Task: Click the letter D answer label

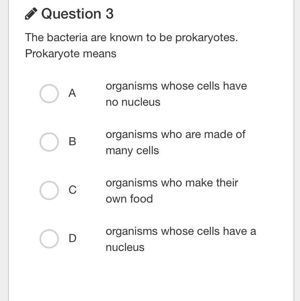Action: point(72,238)
